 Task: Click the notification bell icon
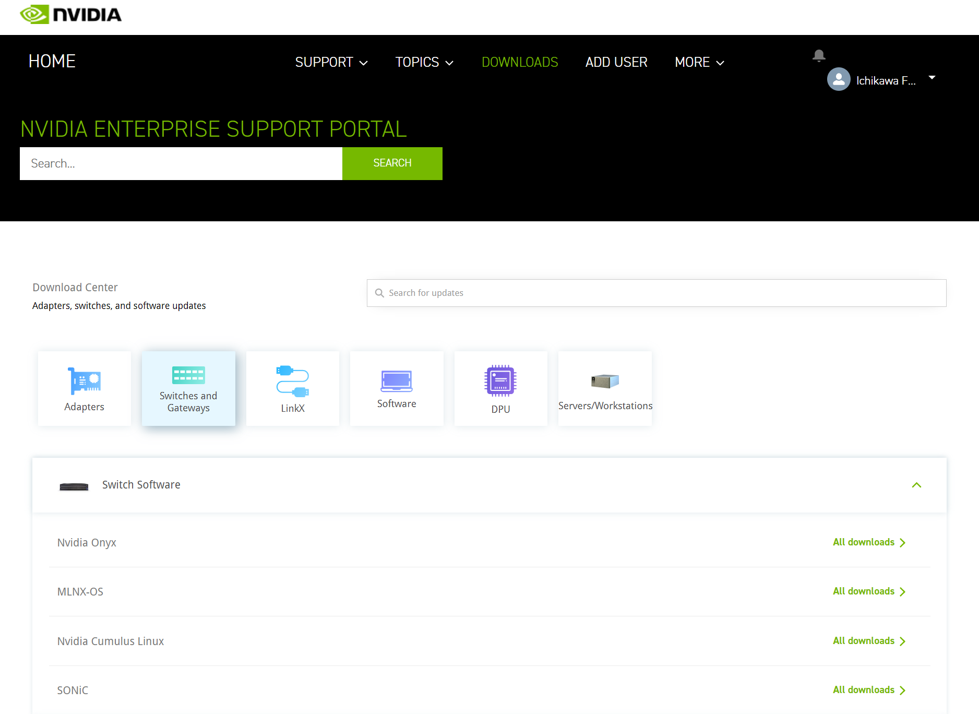(818, 55)
